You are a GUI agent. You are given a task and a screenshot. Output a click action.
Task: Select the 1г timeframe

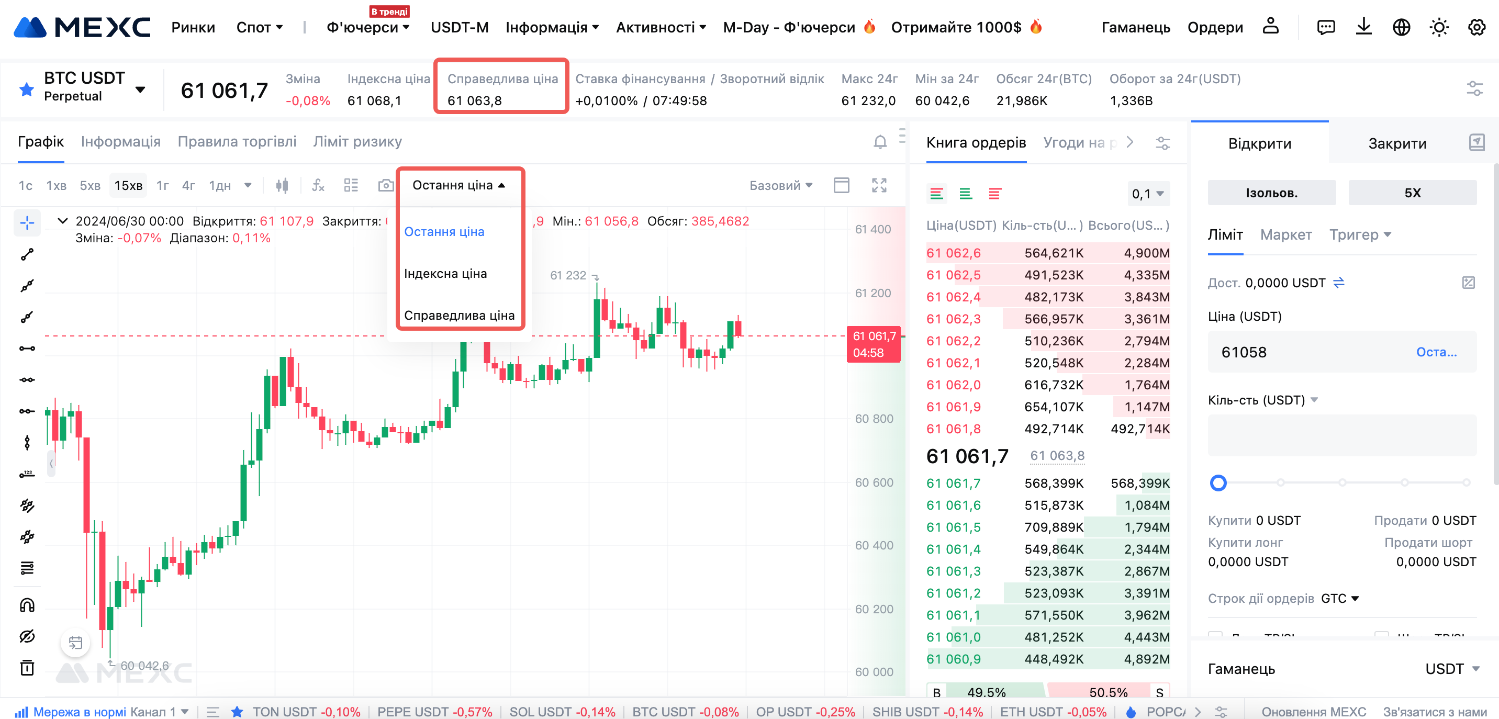(x=162, y=186)
